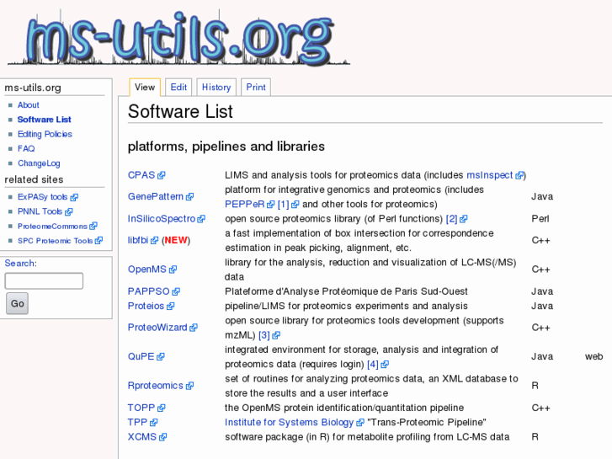The image size is (612, 459).
Task: Click the 'web' cell in QuPE row
Action: coord(593,356)
